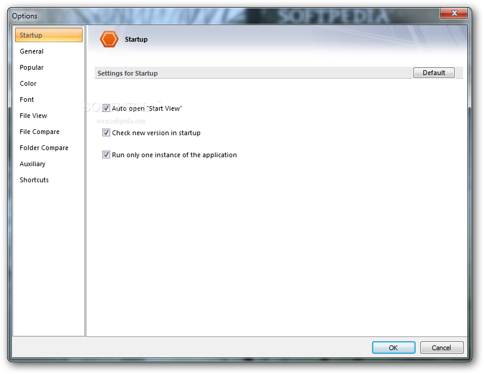Confirm settings with OK
Screen dimensions: 484x374
pyautogui.click(x=394, y=347)
